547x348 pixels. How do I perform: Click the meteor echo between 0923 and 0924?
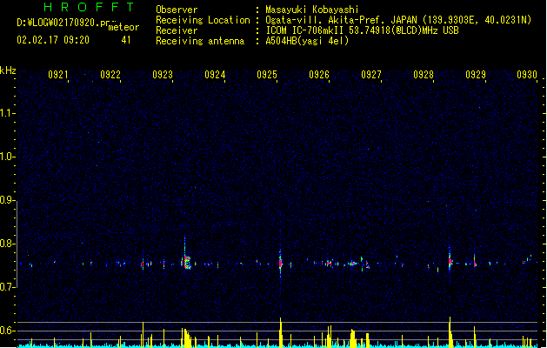pos(187,262)
